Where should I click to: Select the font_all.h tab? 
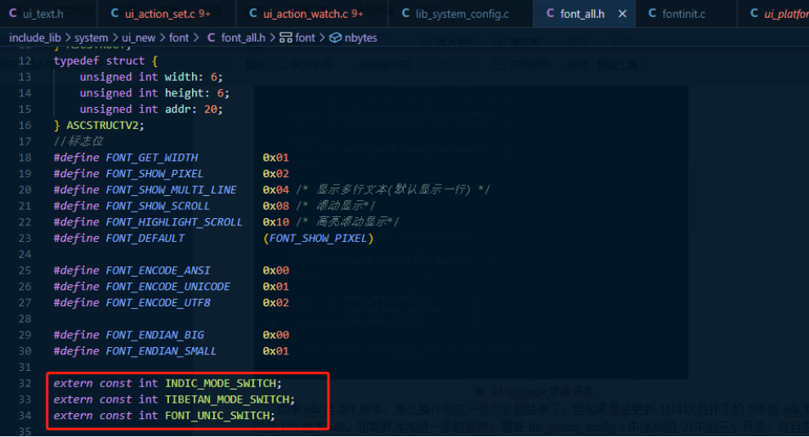582,14
